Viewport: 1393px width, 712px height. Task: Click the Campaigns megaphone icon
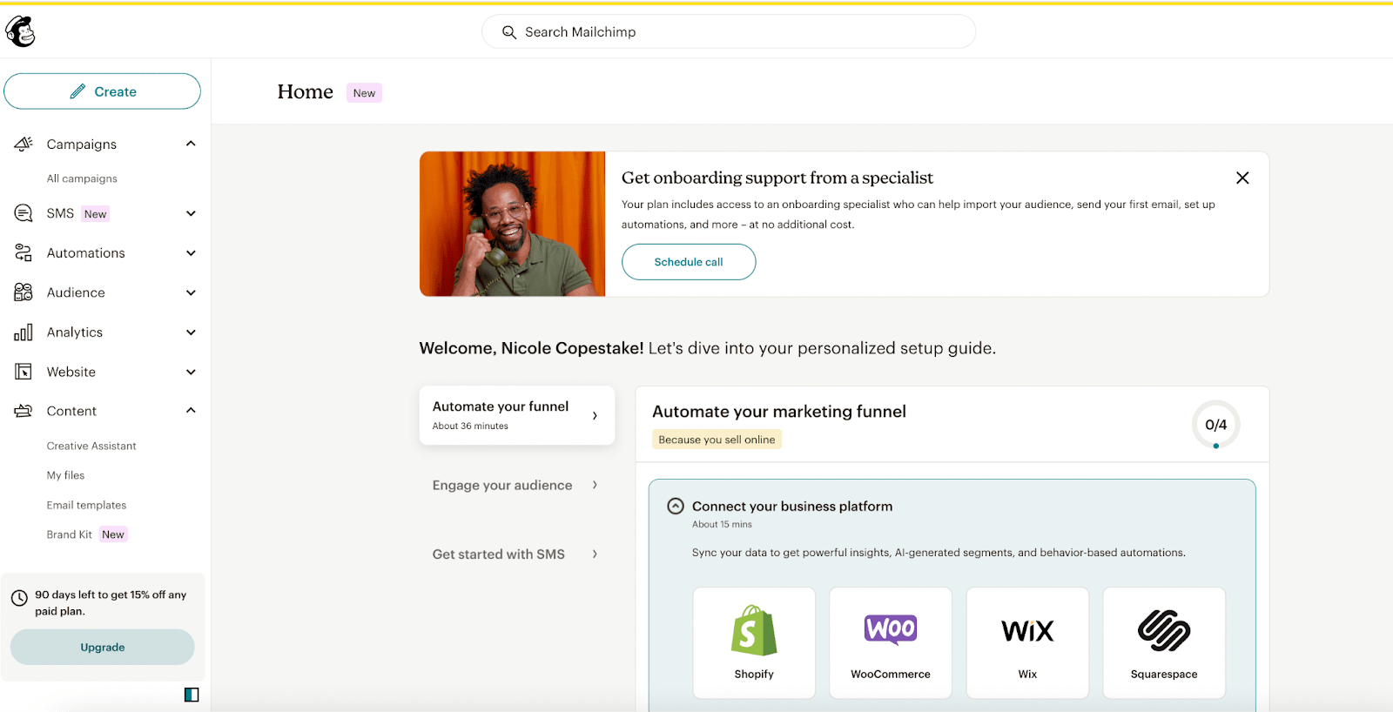click(24, 144)
